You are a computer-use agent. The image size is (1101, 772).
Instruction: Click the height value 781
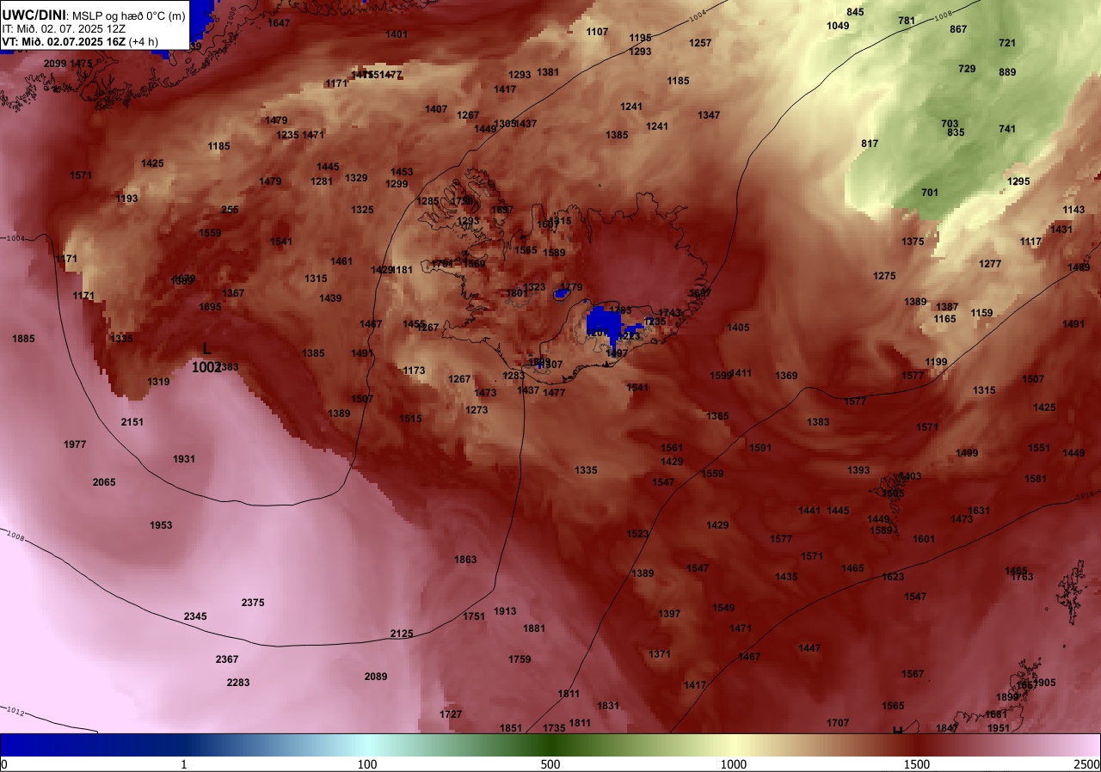pyautogui.click(x=907, y=21)
